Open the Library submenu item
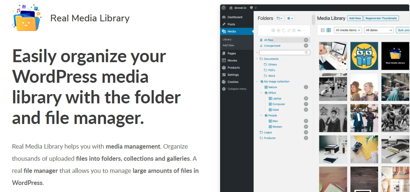 tap(227, 39)
